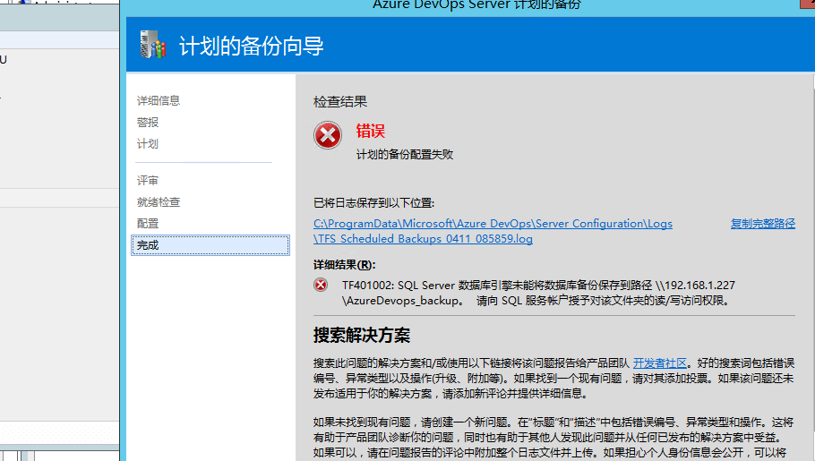Select the 详细信息 step in sidebar
The width and height of the screenshot is (815, 461).
[x=159, y=100]
